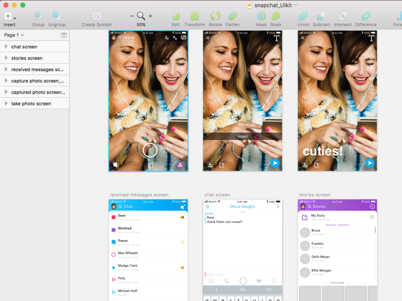
Task: Select the take photo screen layer
Action: click(x=35, y=103)
